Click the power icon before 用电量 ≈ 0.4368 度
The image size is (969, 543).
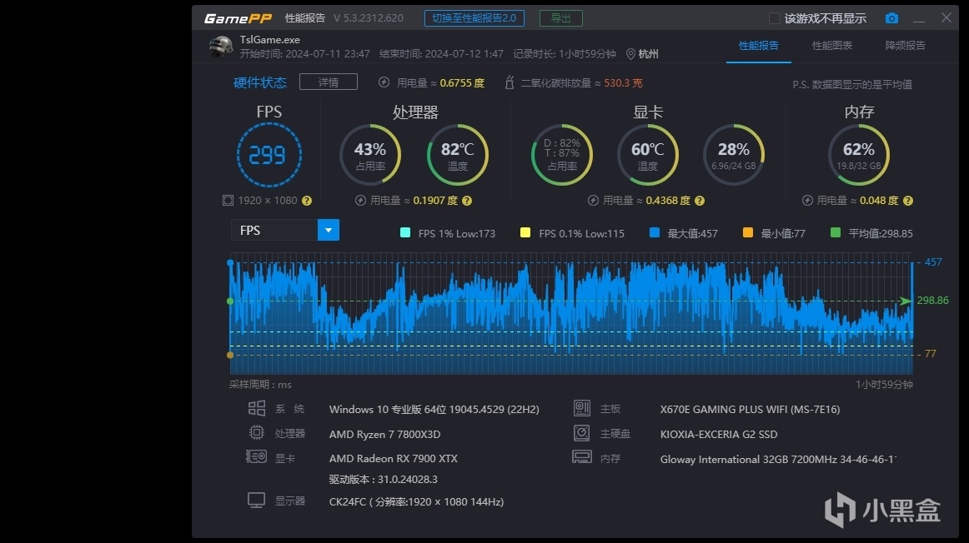point(593,201)
